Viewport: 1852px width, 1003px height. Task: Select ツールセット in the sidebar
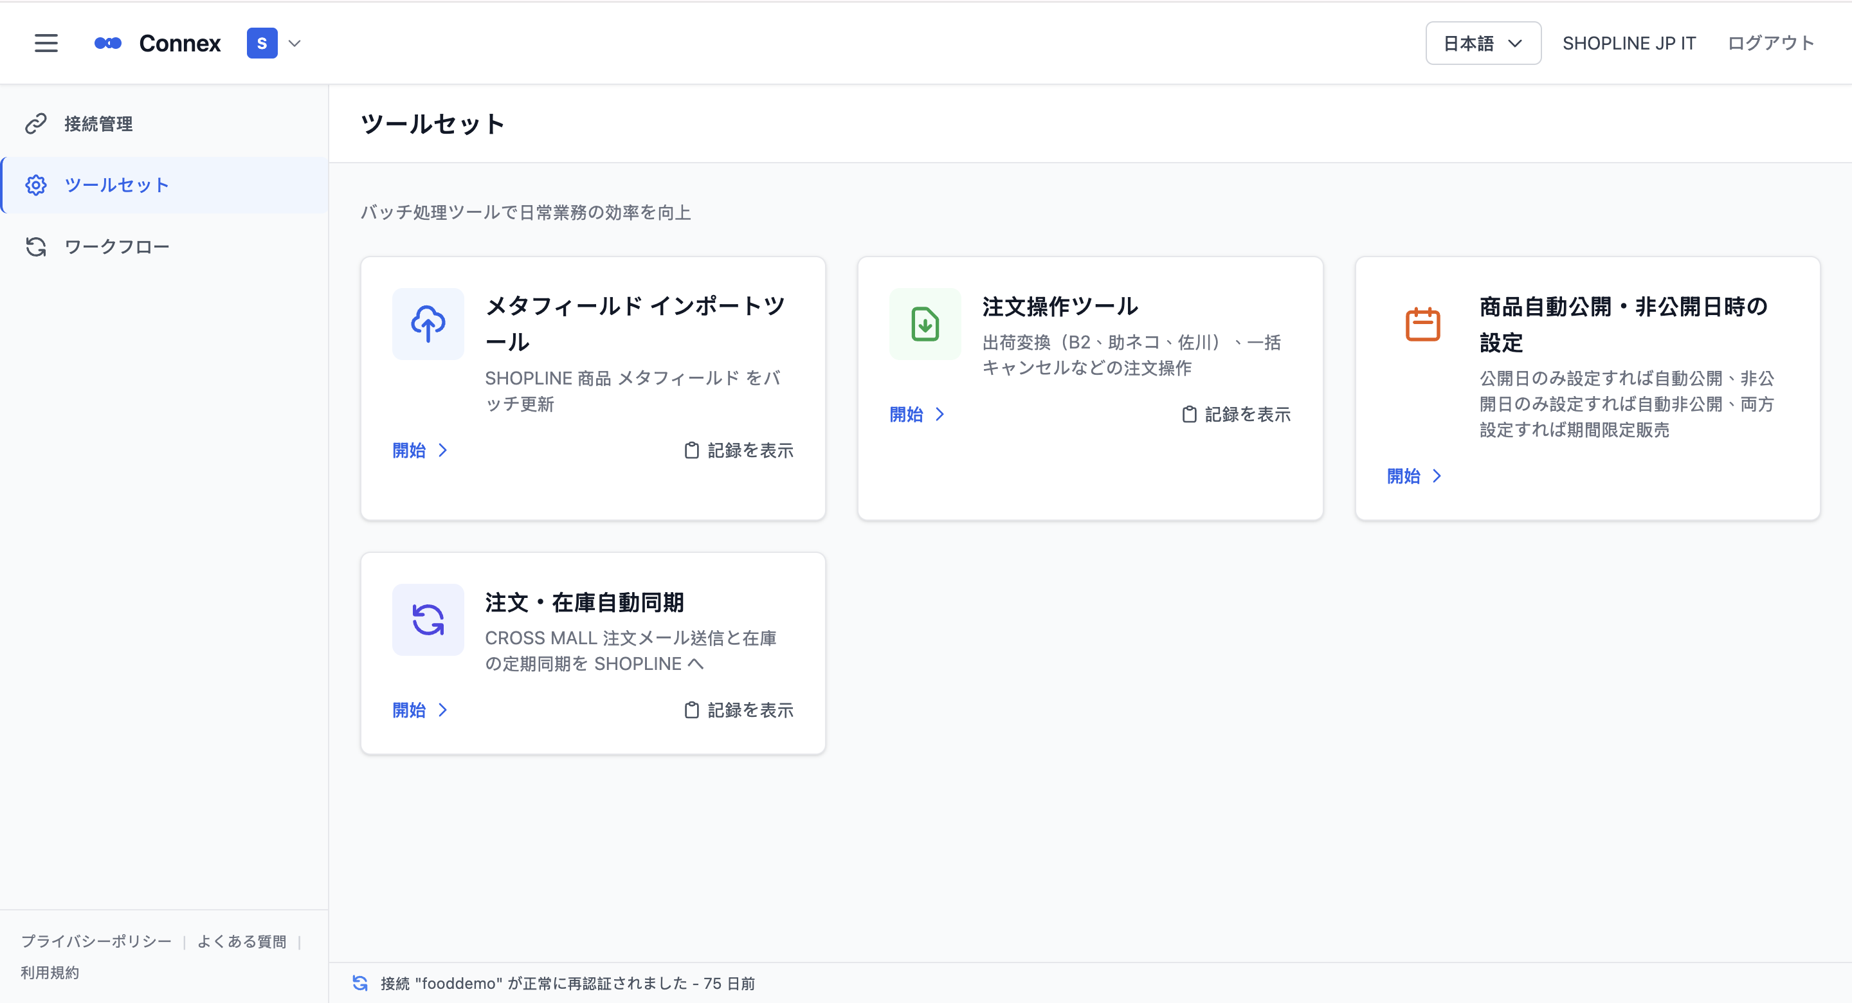click(x=165, y=186)
